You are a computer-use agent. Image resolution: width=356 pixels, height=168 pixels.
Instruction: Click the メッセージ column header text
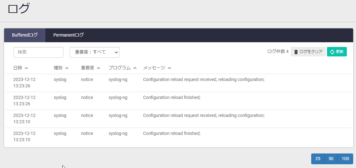click(154, 68)
